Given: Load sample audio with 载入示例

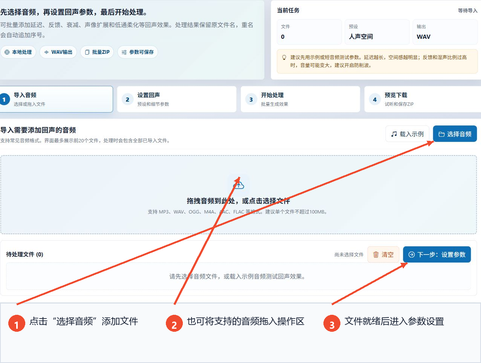Looking at the screenshot, I should (x=407, y=134).
